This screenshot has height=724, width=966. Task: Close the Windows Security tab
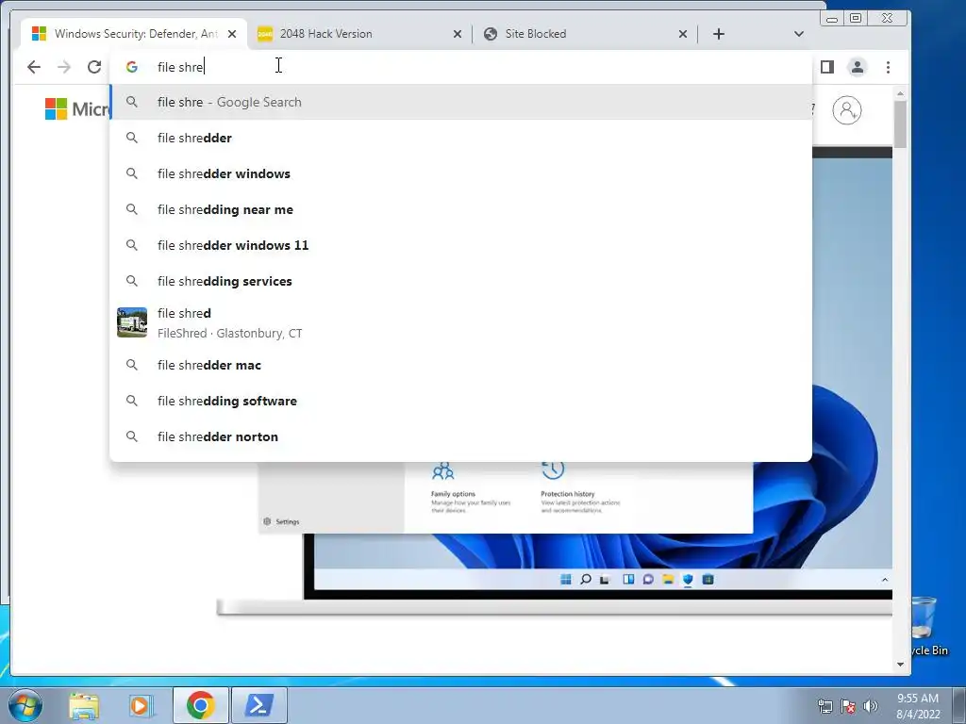(232, 34)
